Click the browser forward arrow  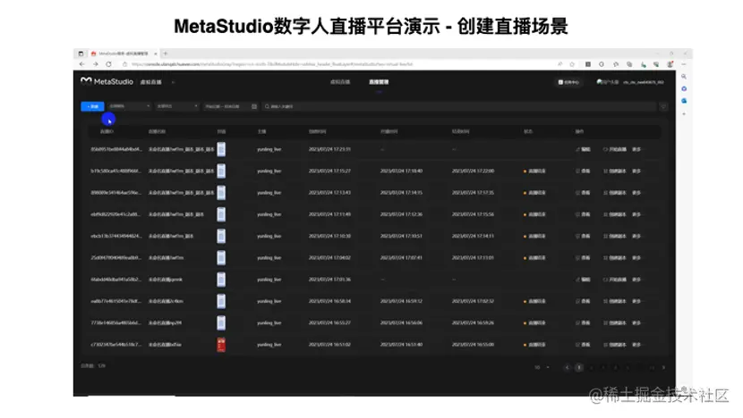pos(95,64)
